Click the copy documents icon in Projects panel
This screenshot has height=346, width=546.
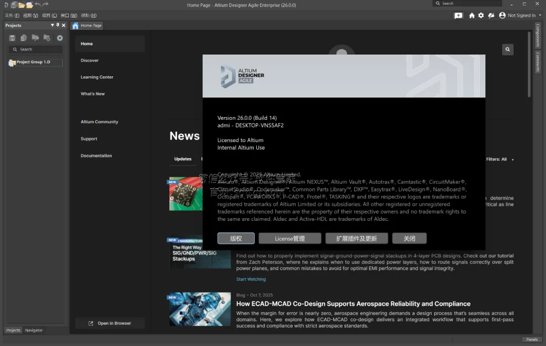(x=24, y=38)
